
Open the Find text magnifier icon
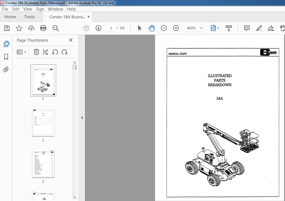click(56, 28)
